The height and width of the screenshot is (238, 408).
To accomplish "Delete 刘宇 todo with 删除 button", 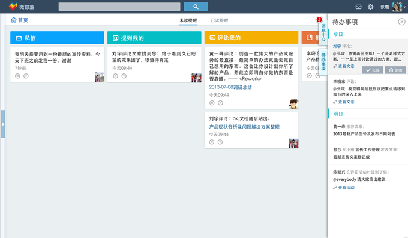I will click(x=395, y=70).
